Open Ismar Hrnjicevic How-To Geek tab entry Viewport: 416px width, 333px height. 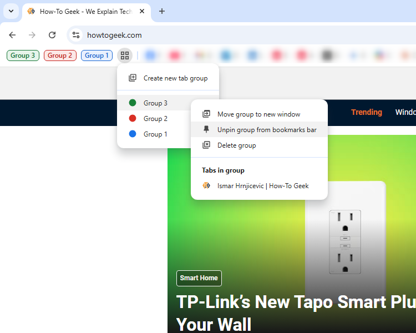click(259, 186)
